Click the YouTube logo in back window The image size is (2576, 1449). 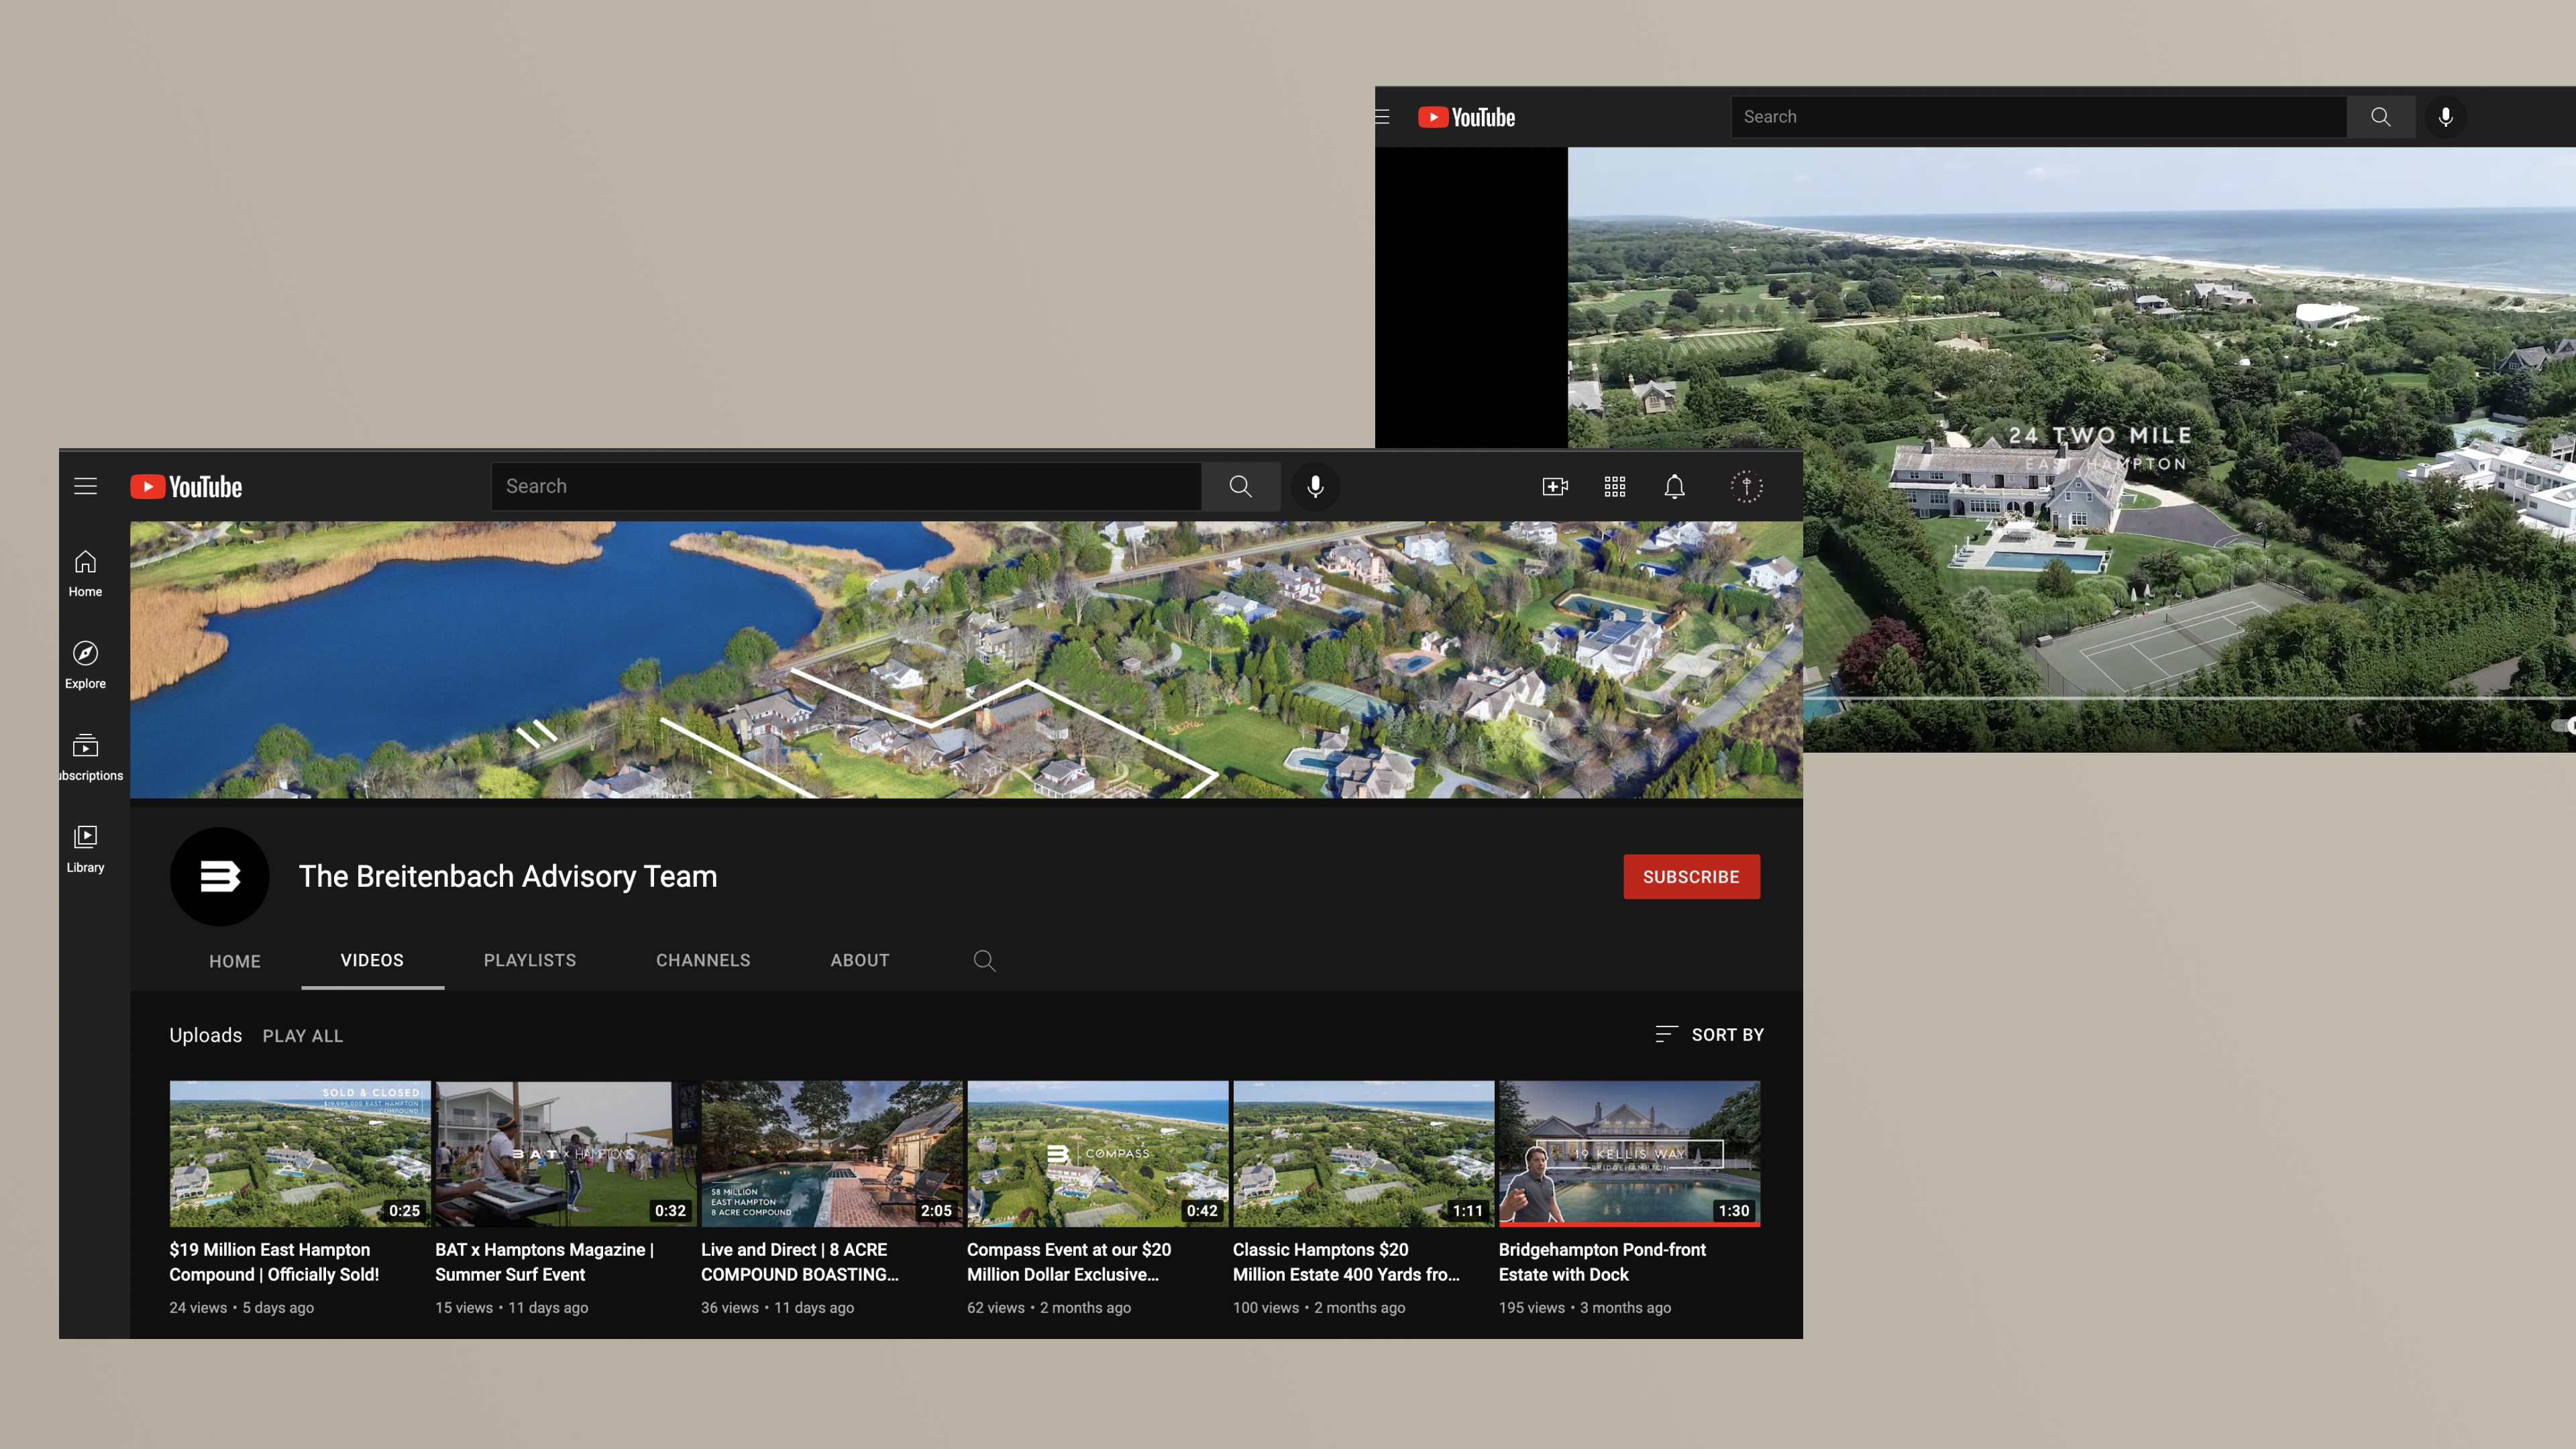1466,117
